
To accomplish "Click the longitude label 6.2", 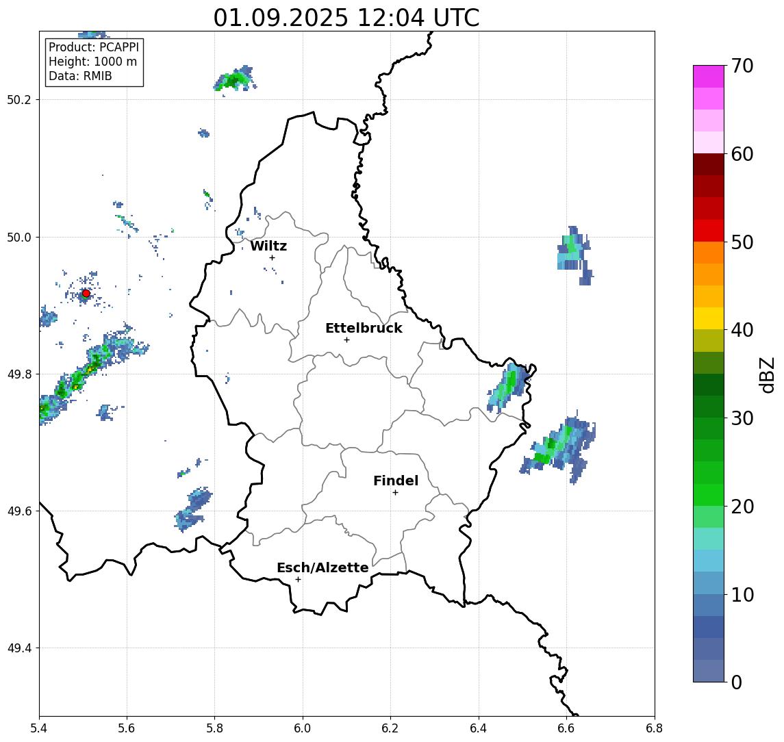I will pyautogui.click(x=390, y=728).
